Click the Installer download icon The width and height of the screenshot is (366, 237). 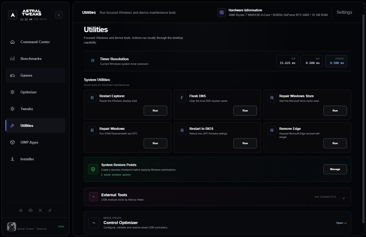click(x=12, y=159)
